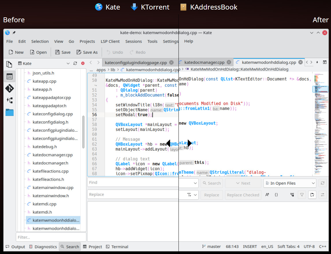Toggle match case in search panel

pyautogui.click(x=267, y=195)
